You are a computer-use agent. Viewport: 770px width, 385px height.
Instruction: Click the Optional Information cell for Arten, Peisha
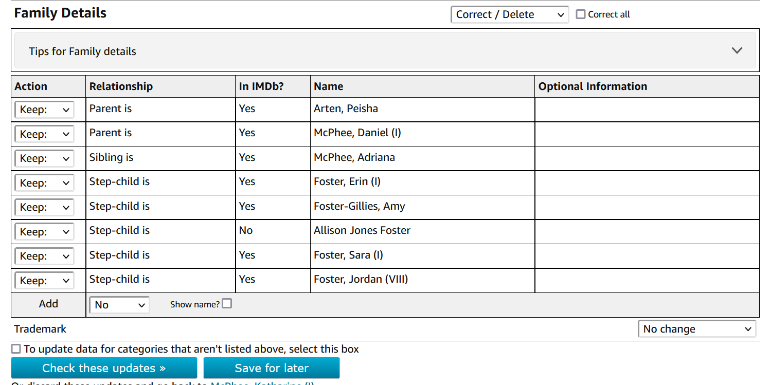tap(647, 109)
